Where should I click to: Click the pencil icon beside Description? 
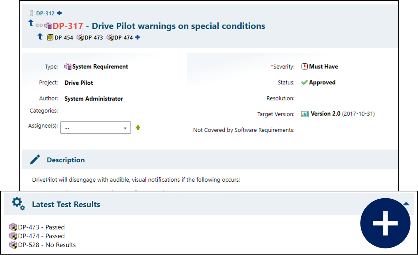tap(35, 160)
